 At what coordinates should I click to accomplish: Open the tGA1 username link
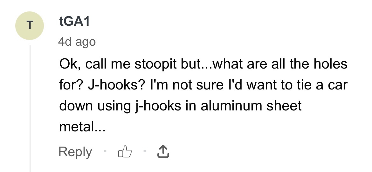click(74, 22)
